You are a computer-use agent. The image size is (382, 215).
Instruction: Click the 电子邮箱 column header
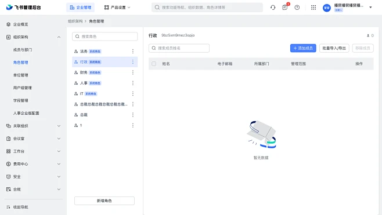(x=225, y=64)
